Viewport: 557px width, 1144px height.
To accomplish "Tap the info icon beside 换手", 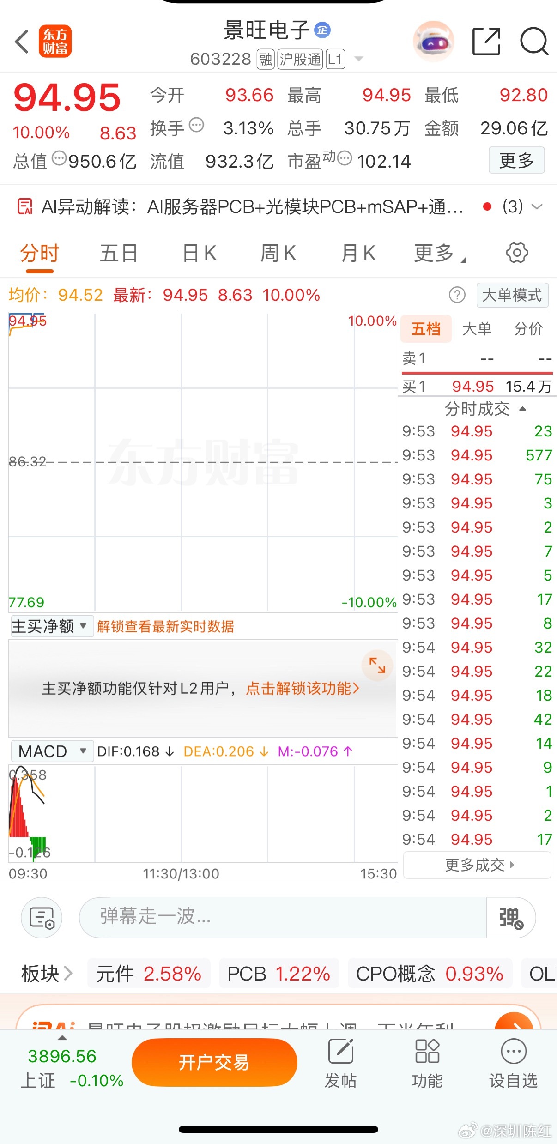I will tap(197, 125).
